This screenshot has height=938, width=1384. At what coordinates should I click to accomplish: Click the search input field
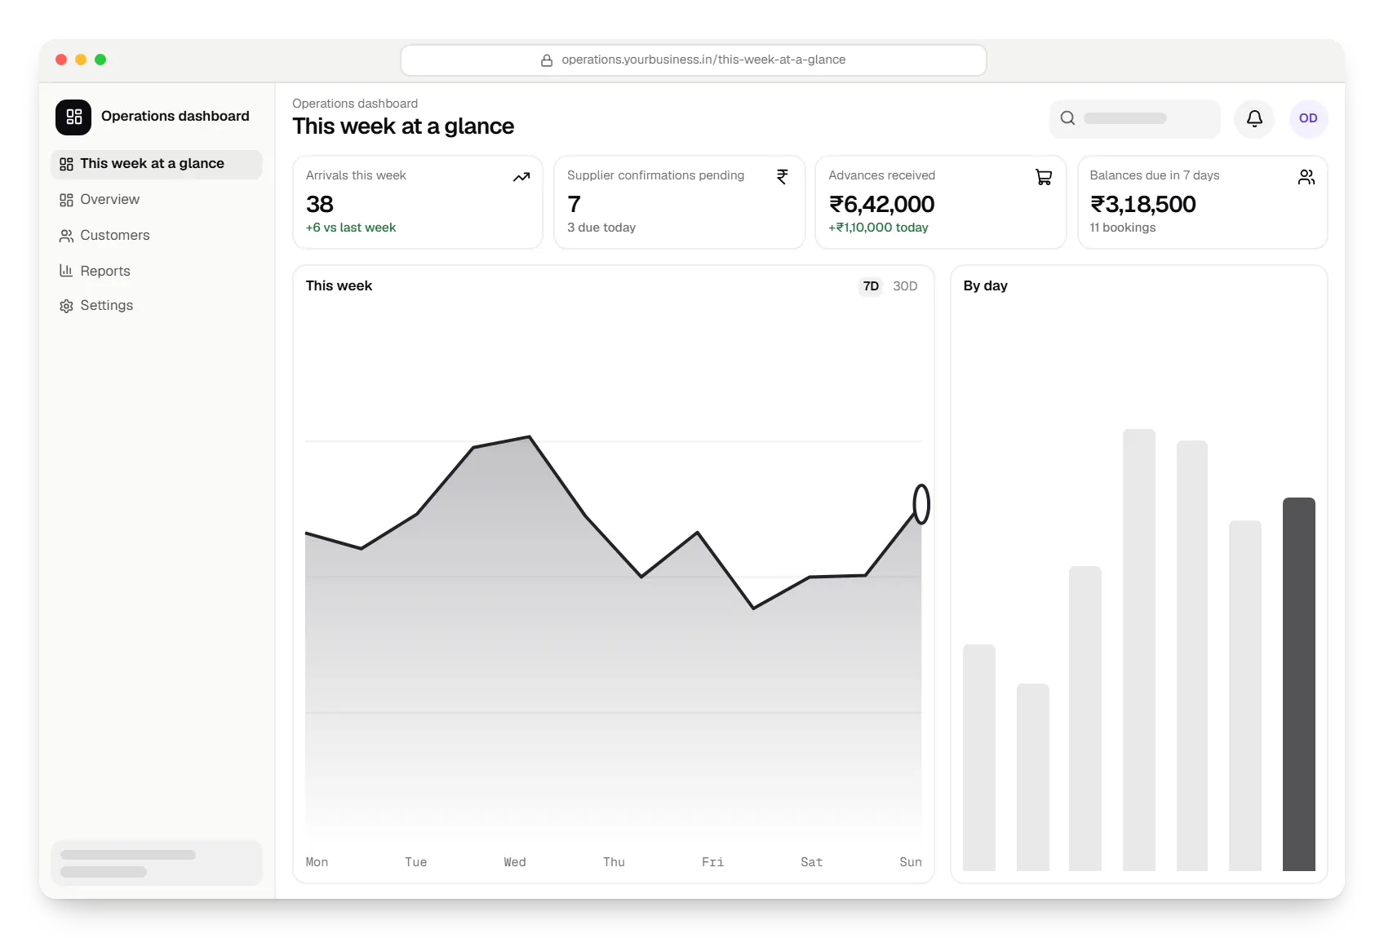[x=1134, y=118]
